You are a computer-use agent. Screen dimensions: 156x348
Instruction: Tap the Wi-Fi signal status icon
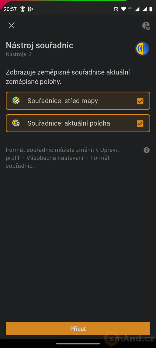123,9
